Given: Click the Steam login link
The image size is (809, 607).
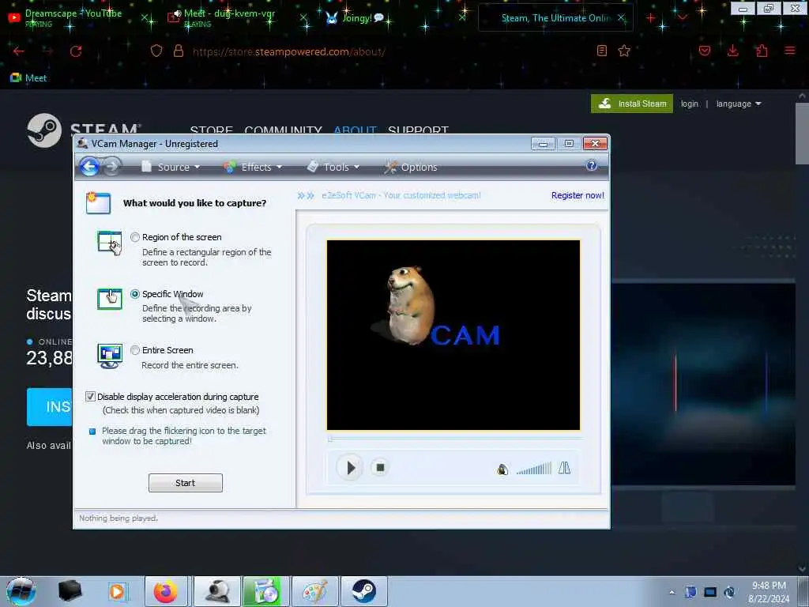Looking at the screenshot, I should pos(689,104).
